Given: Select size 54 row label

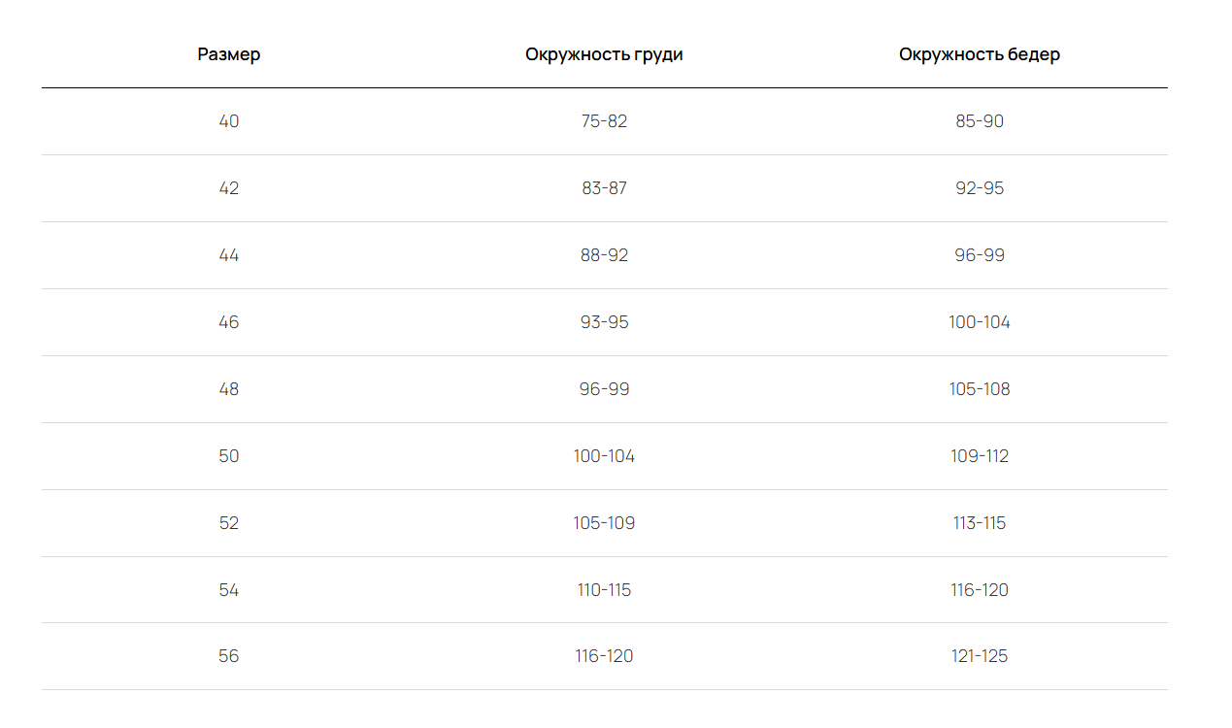Looking at the screenshot, I should click(229, 590).
